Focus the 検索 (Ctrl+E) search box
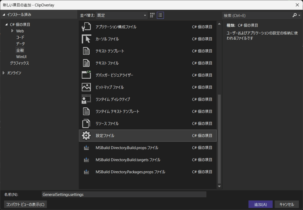Viewport: 303px width, 210px height. [x=257, y=15]
